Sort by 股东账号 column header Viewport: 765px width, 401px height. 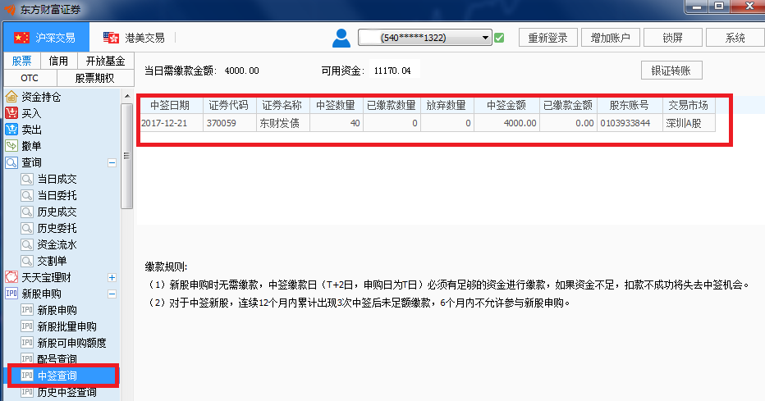coord(630,105)
